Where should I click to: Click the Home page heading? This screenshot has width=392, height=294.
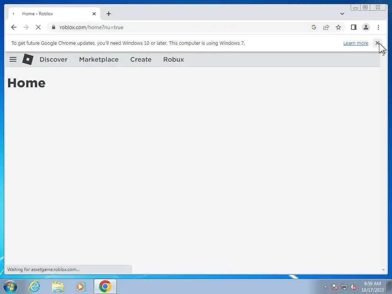(26, 83)
